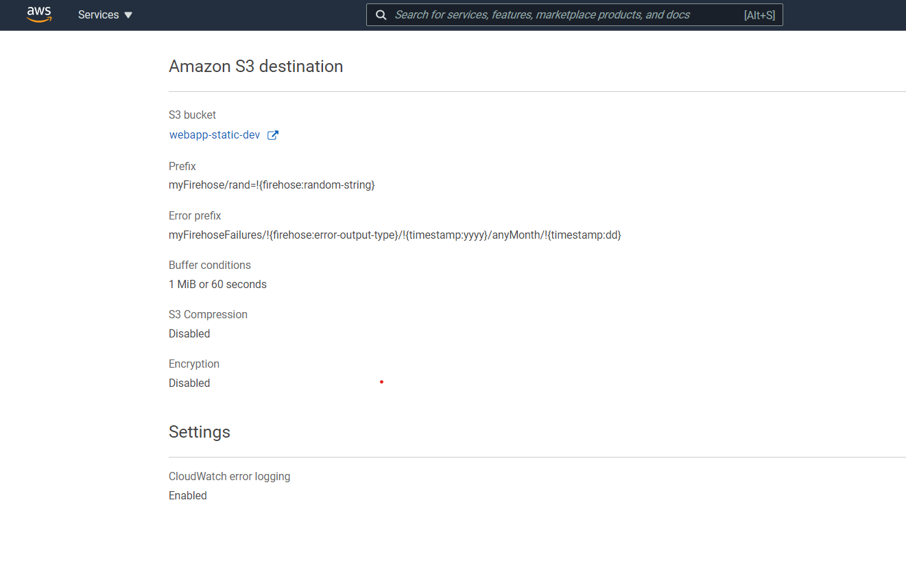Viewport: 906px width, 581px height.
Task: Click the Prefix label
Action: click(182, 166)
